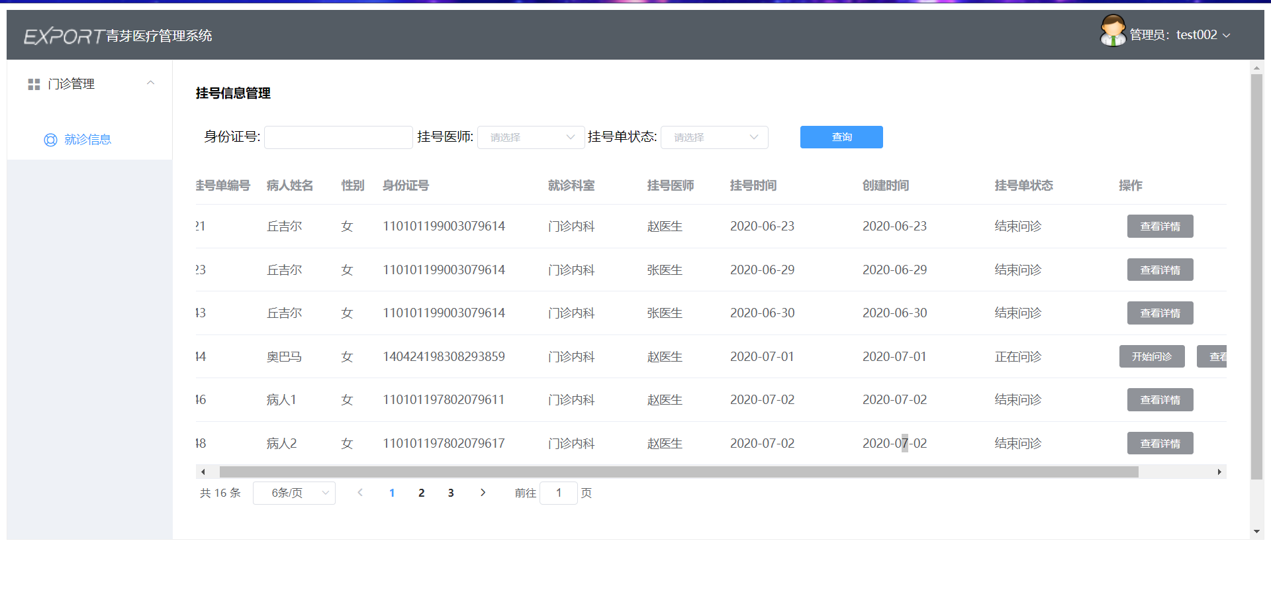Select page 2 in pagination
Screen dimensions: 1271x610
(422, 493)
